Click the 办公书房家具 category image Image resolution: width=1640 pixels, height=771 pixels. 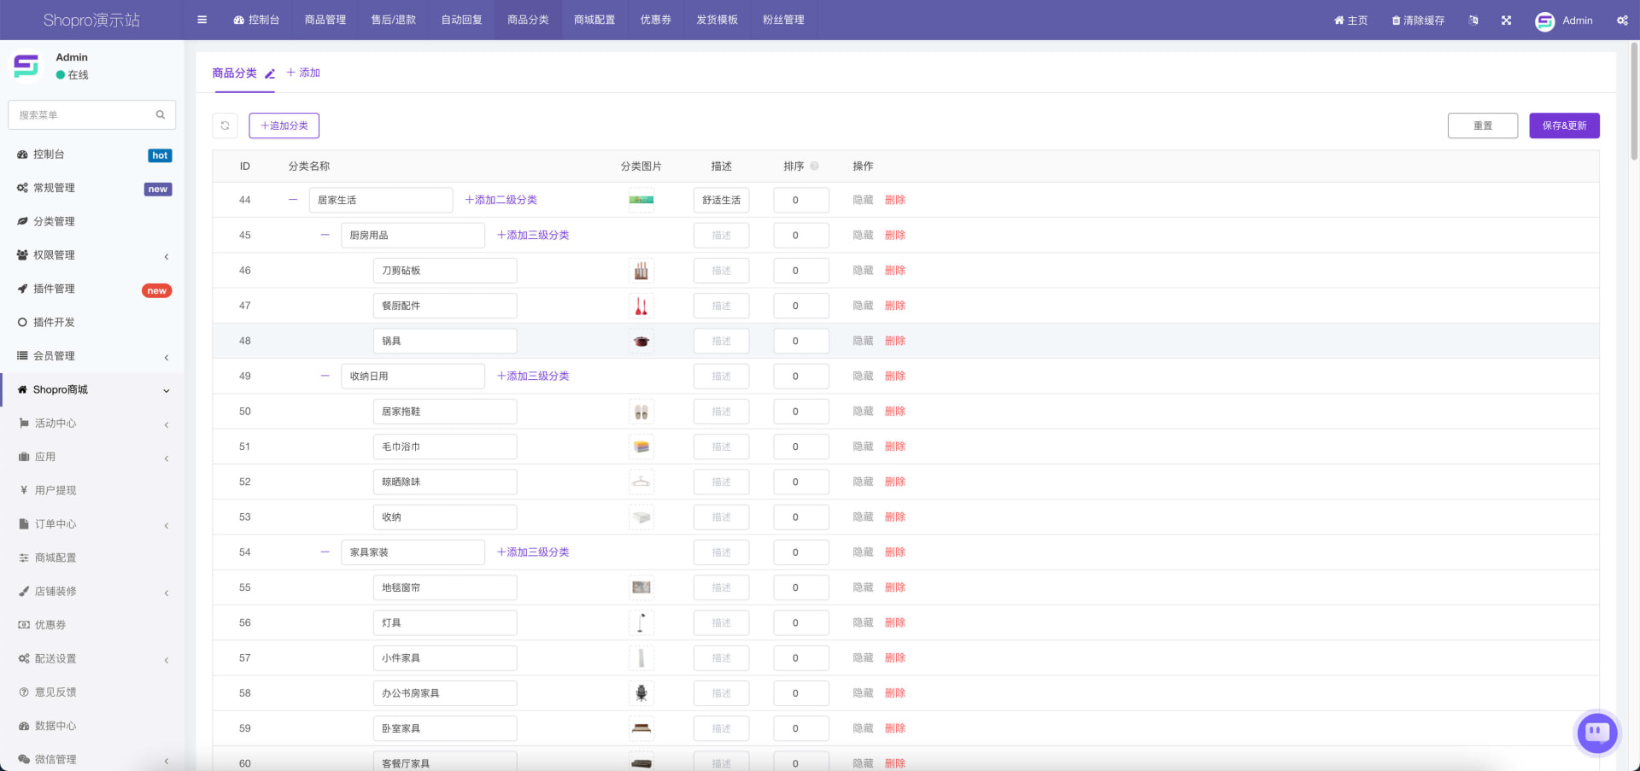point(641,693)
